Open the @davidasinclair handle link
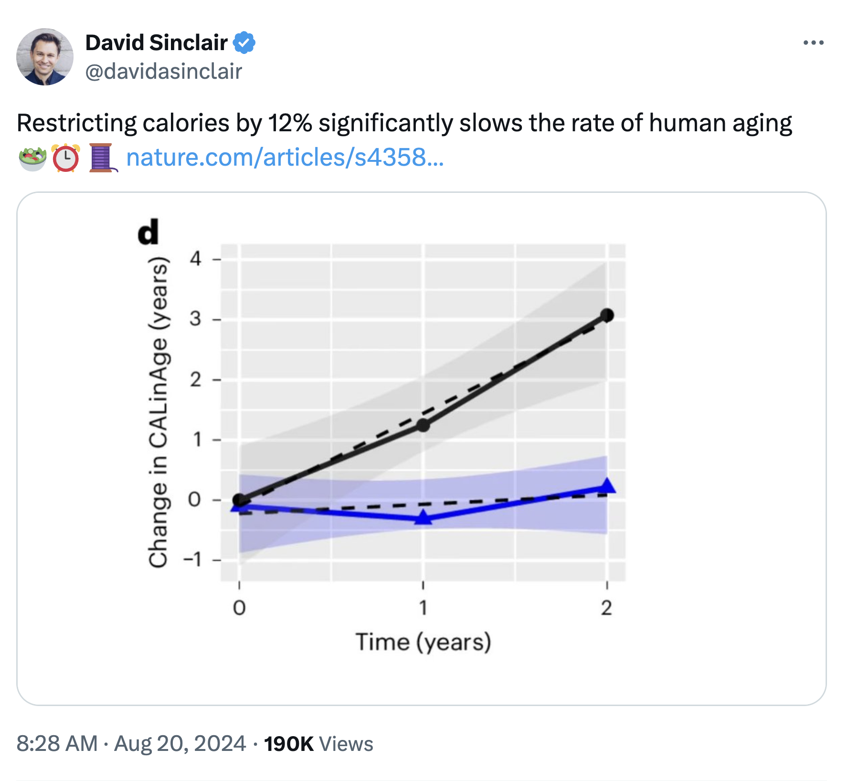Image resolution: width=848 pixels, height=781 pixels. 163,72
